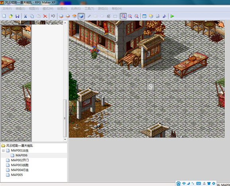Click the Paste clipboard icon
The height and width of the screenshot is (186, 230).
tap(39, 16)
